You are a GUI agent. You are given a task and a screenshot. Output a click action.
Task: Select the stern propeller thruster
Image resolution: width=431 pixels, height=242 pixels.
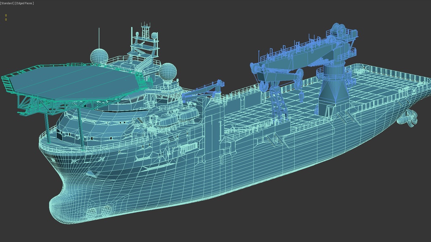408,118
